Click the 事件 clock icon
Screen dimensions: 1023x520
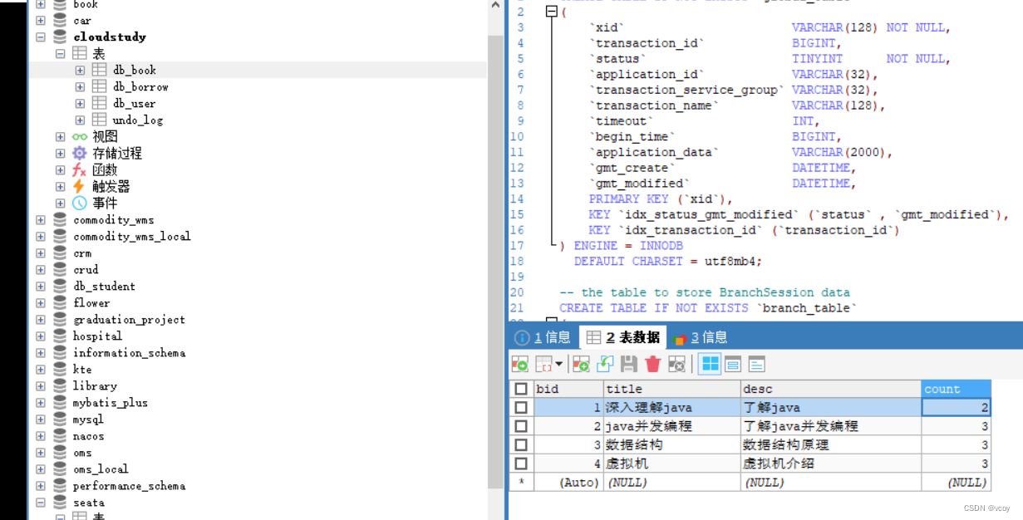tap(79, 203)
